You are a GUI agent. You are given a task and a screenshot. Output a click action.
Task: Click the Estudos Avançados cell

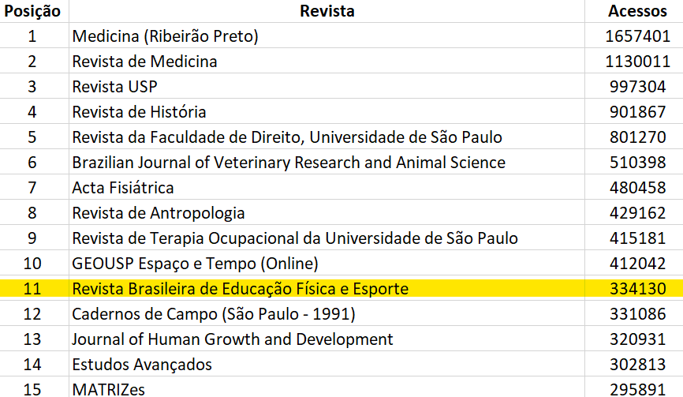pos(327,365)
